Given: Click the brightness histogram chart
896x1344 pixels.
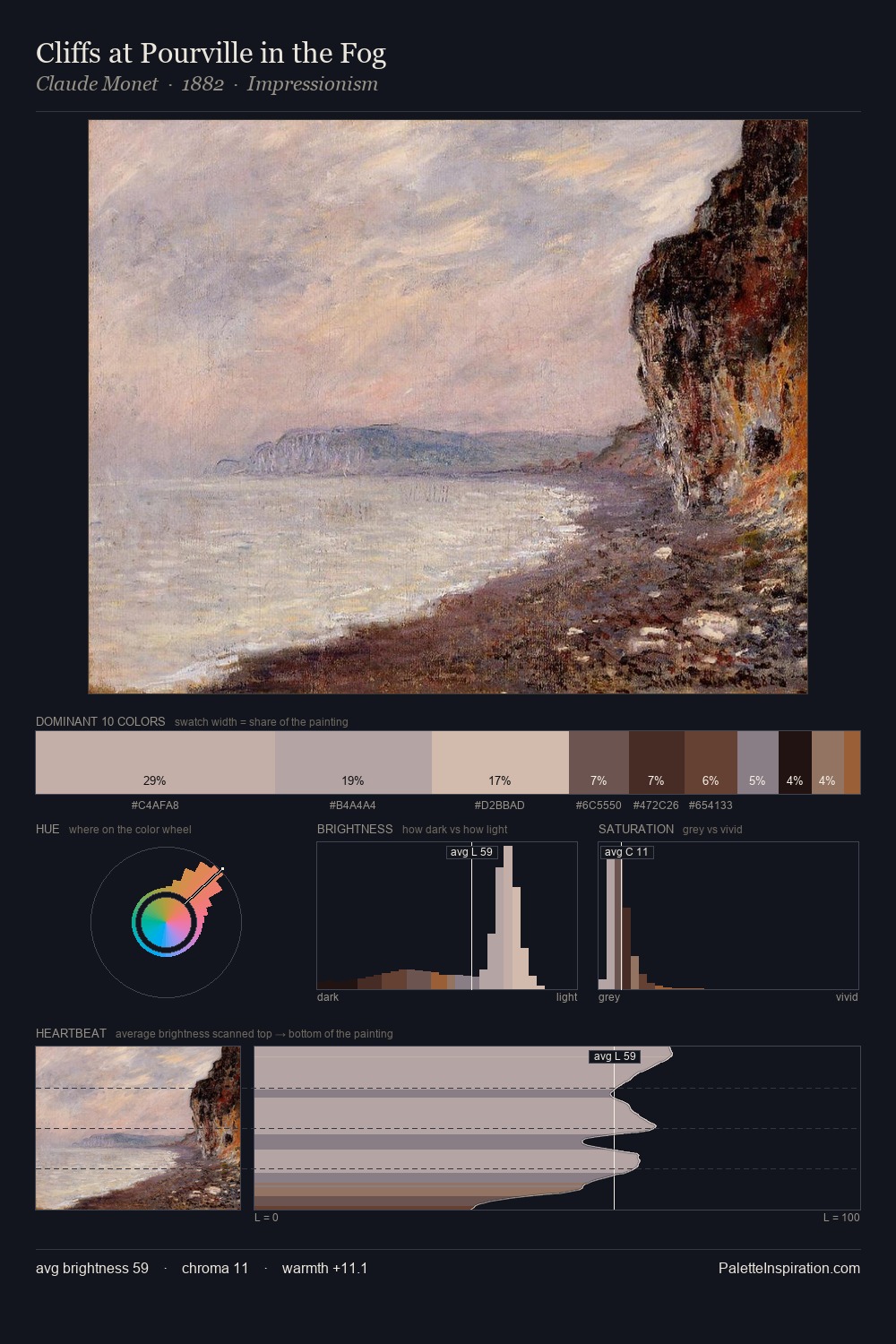Looking at the screenshot, I should click(x=447, y=916).
